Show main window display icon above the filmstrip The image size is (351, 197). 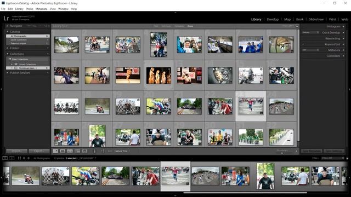click(x=5, y=158)
